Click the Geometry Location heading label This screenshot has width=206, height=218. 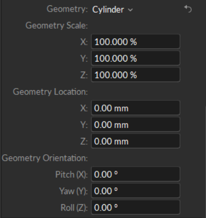pyautogui.click(x=50, y=92)
